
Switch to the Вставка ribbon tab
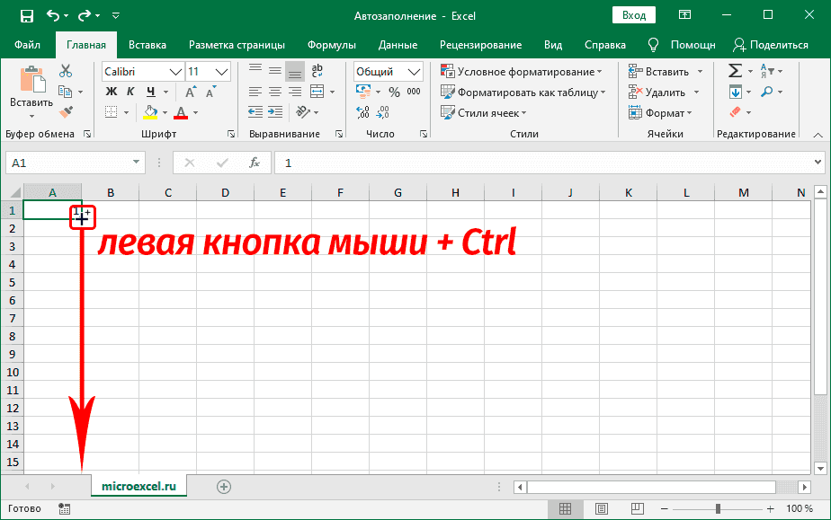(147, 44)
